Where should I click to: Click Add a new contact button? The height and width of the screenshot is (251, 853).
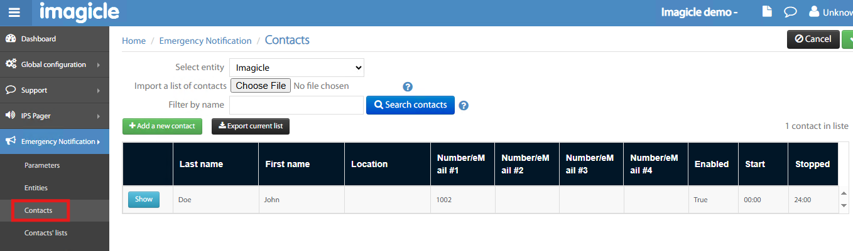[x=162, y=126]
